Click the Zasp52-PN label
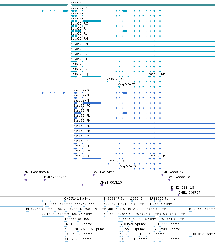 (82, 126)
